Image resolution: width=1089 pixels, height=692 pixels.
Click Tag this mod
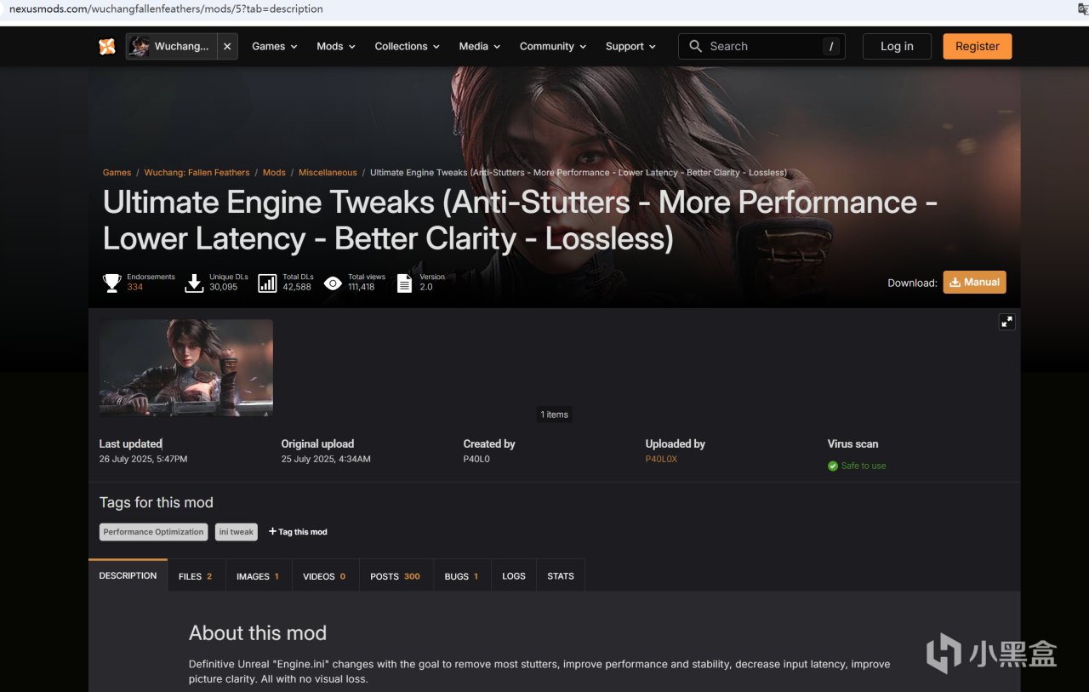click(298, 532)
